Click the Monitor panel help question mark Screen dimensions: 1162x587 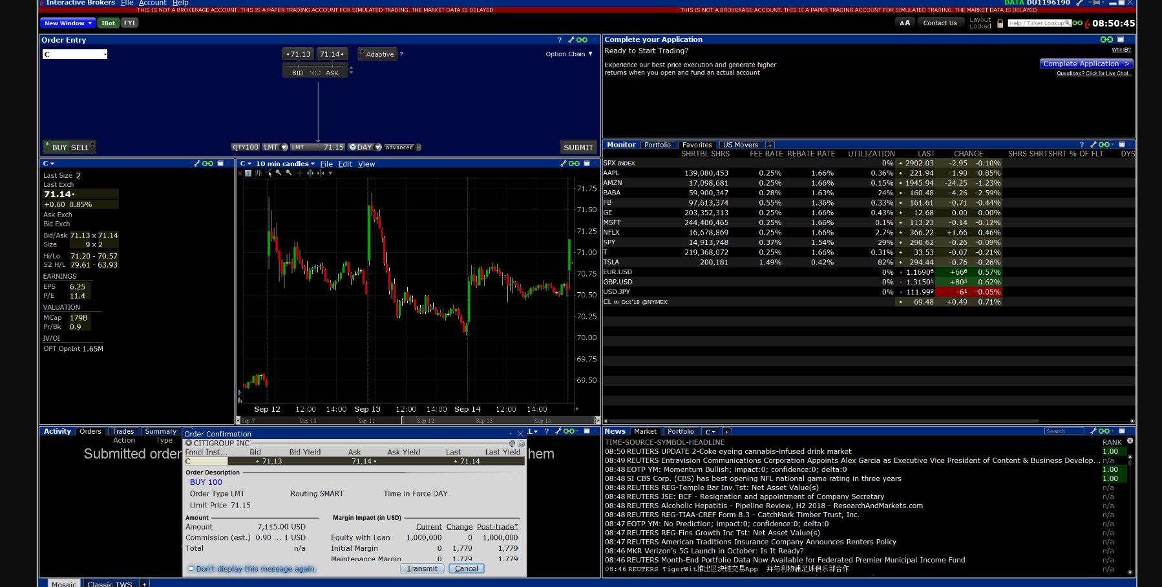tap(1082, 145)
